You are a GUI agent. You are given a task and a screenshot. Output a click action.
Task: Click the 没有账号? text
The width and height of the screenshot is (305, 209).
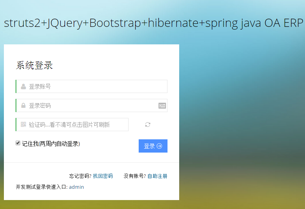tap(135, 176)
